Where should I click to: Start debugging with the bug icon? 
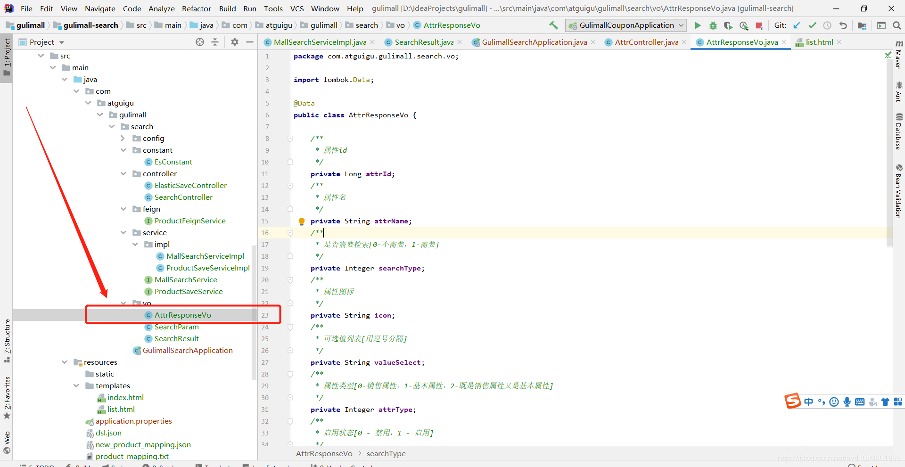713,25
